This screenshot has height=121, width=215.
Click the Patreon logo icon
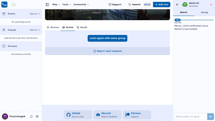(127, 115)
